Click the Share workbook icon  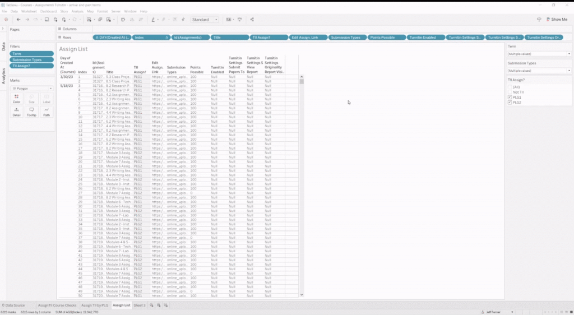[252, 20]
